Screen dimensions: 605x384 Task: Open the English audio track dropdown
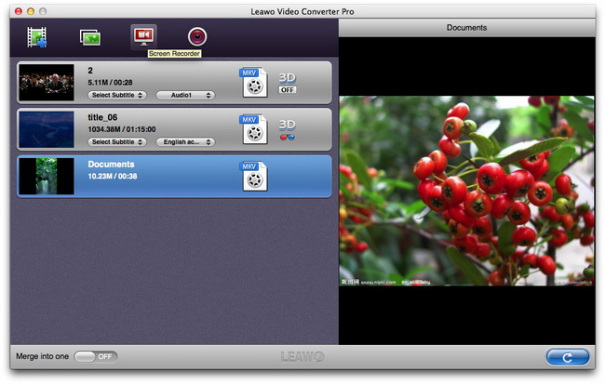pyautogui.click(x=185, y=141)
